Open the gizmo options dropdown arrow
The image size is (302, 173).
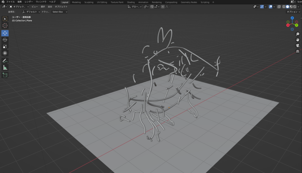coord(266,7)
